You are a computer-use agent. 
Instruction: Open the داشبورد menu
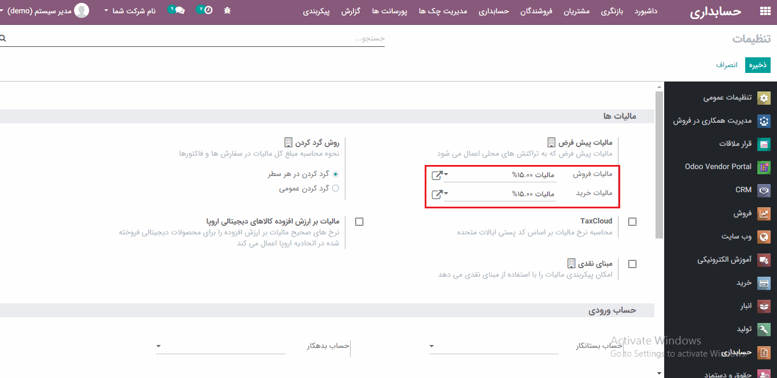click(x=646, y=11)
